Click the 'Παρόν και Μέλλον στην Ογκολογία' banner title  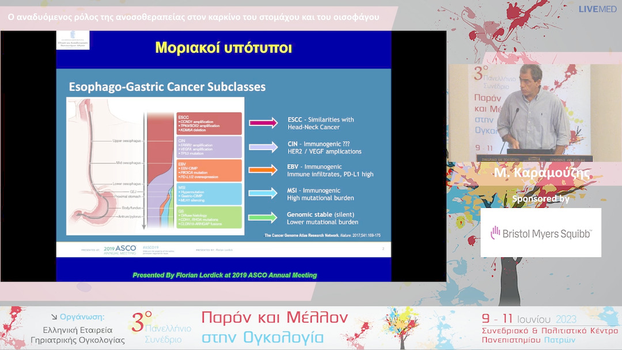pos(275,328)
